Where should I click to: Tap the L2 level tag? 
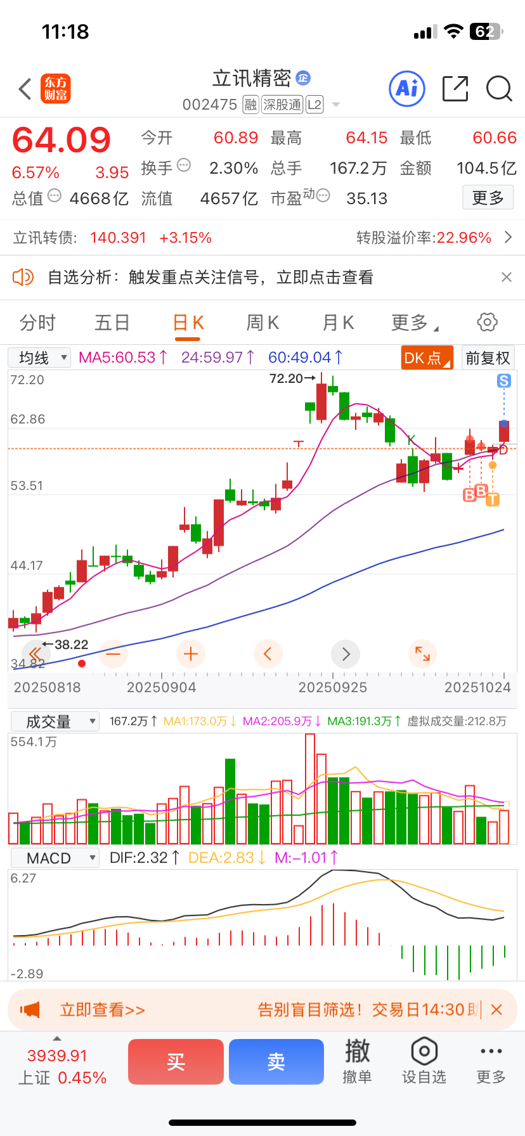tap(314, 105)
